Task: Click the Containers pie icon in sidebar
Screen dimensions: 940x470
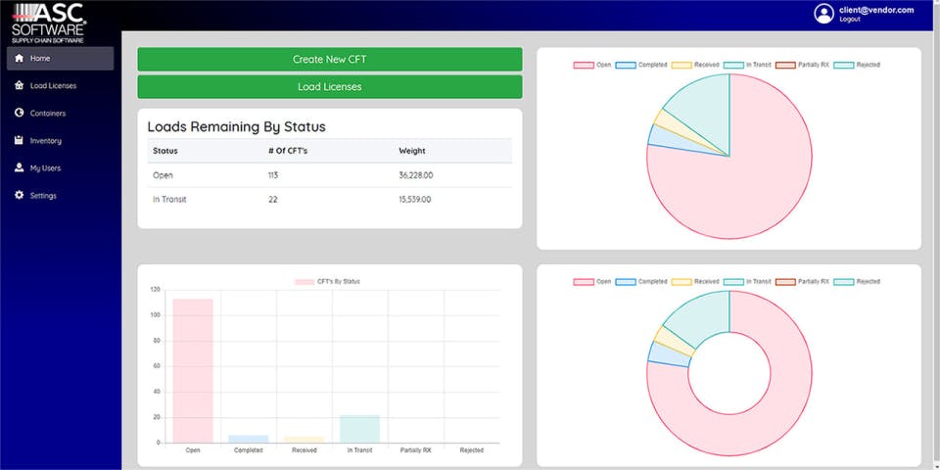Action: tap(20, 113)
